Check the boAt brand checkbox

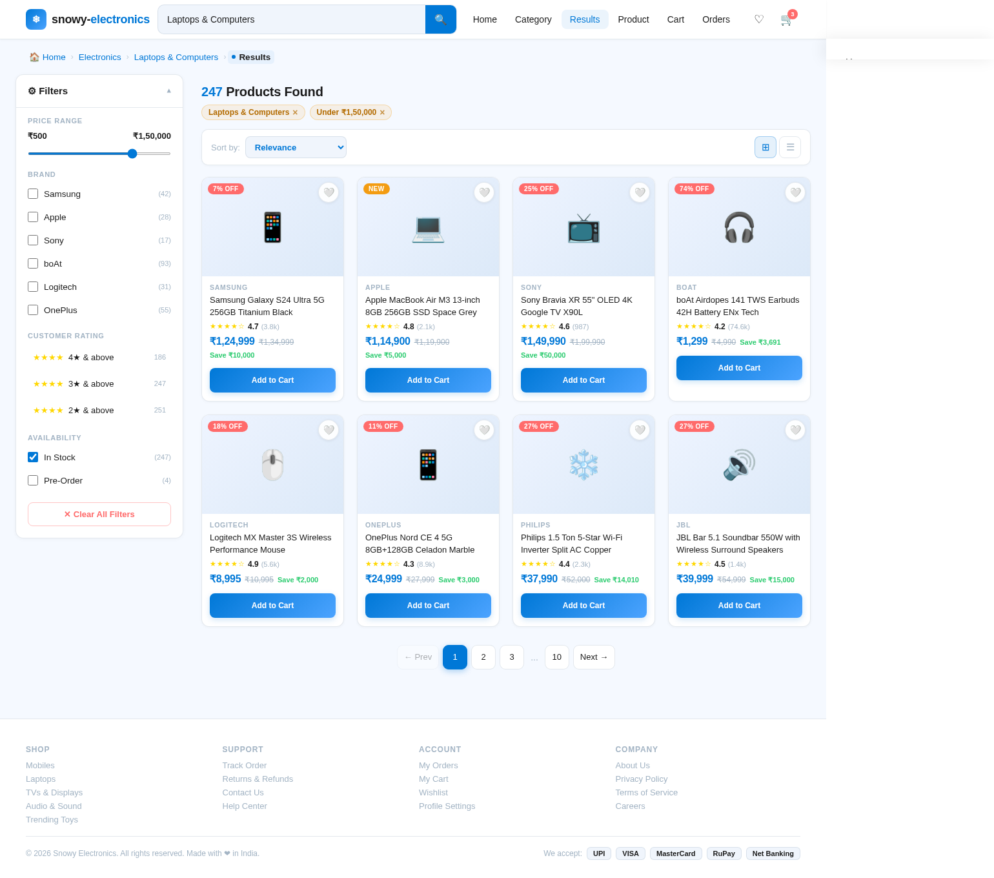33,263
